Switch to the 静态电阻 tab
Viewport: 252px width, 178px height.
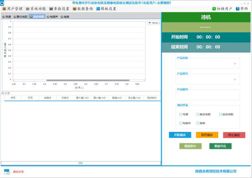pos(21,16)
